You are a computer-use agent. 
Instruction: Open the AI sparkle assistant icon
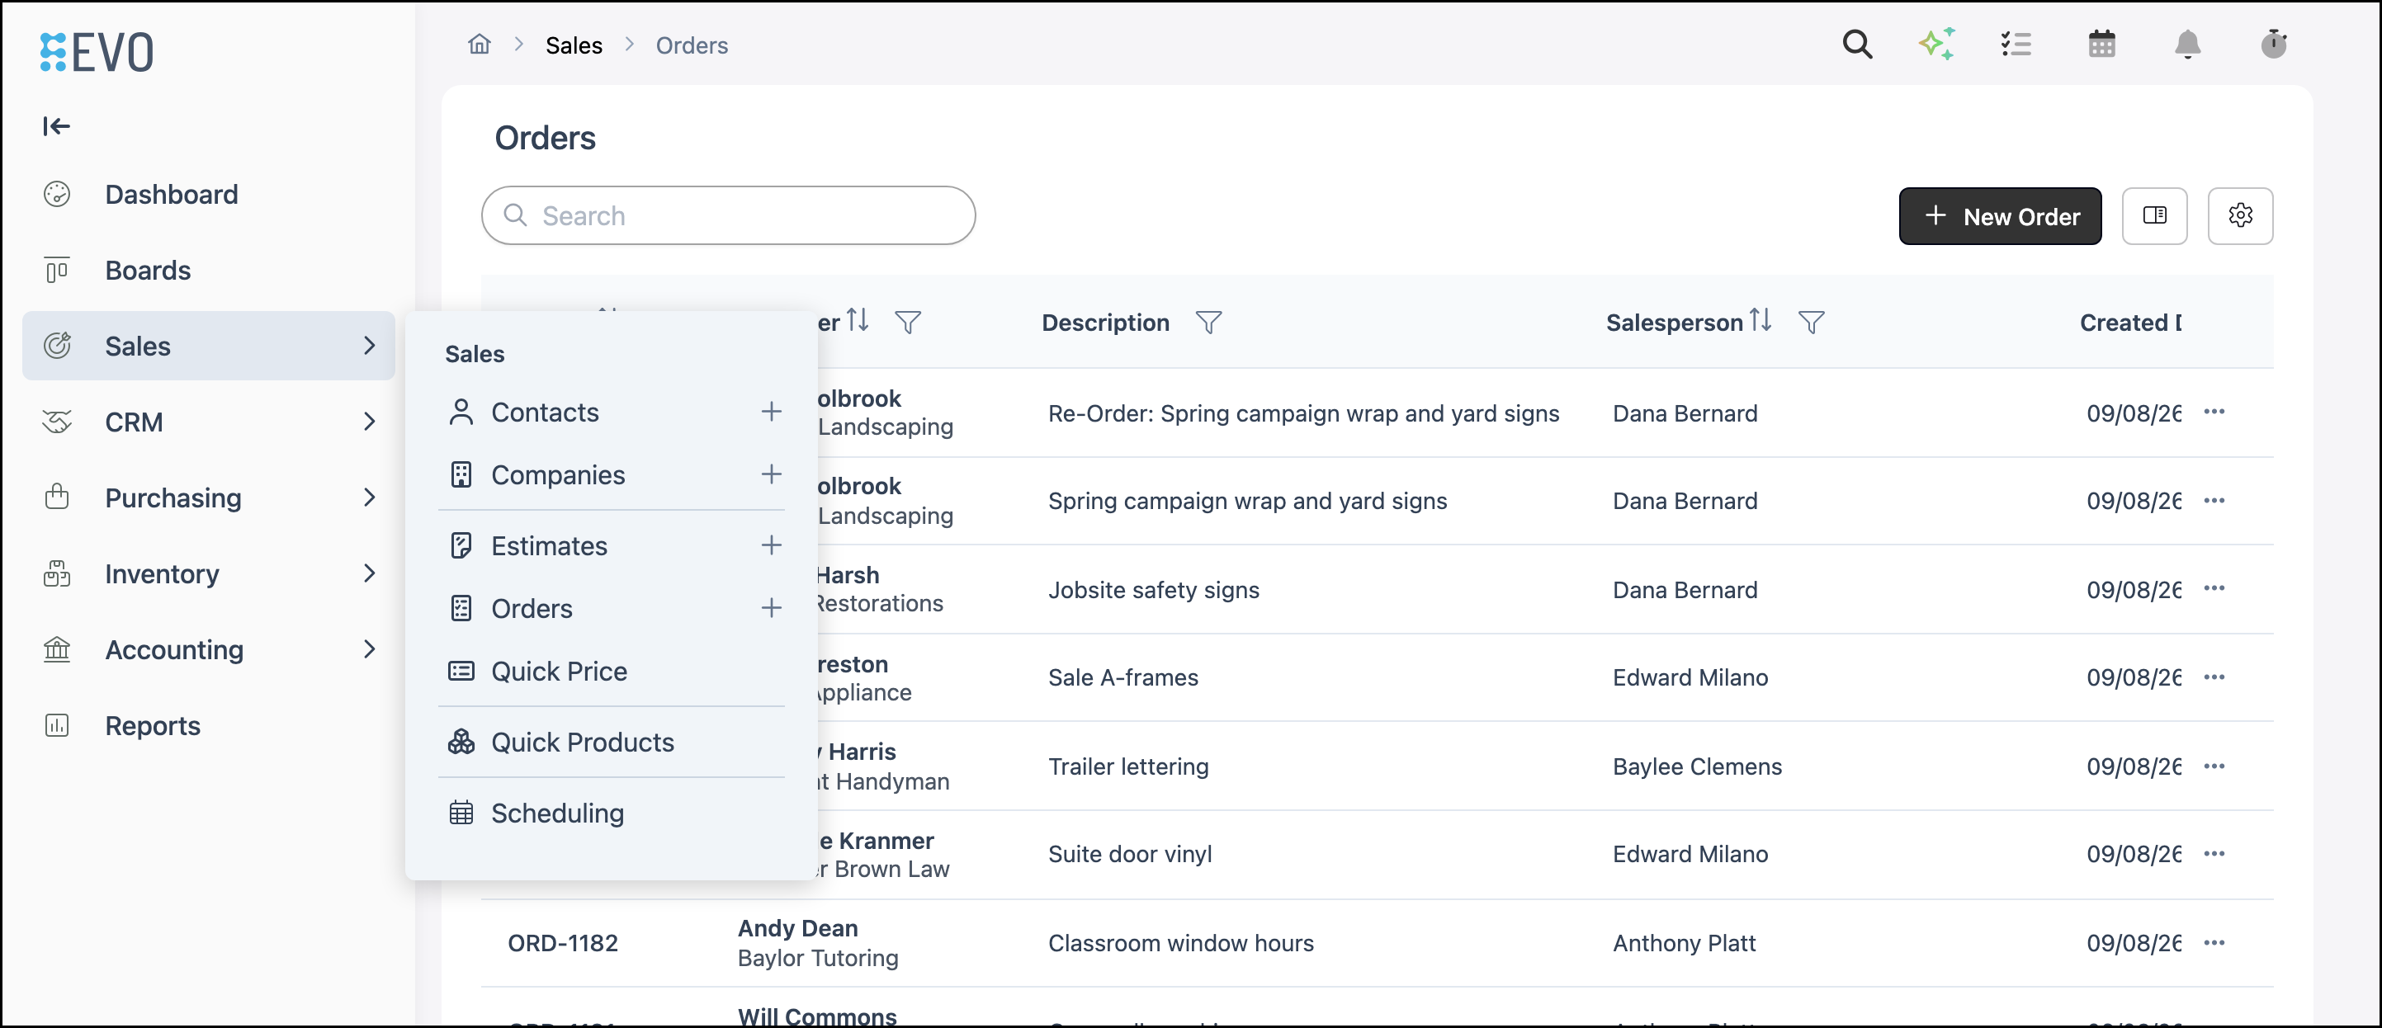tap(1936, 45)
